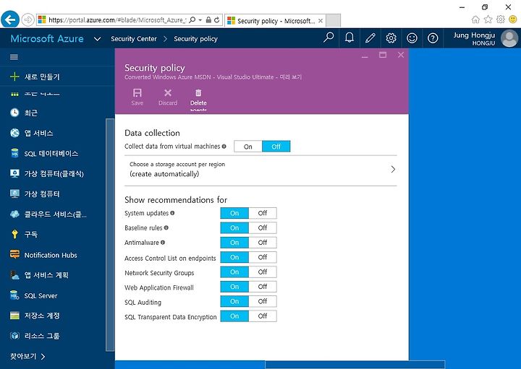Click the Security policy breadcrumb
Image resolution: width=521 pixels, height=369 pixels.
click(195, 39)
